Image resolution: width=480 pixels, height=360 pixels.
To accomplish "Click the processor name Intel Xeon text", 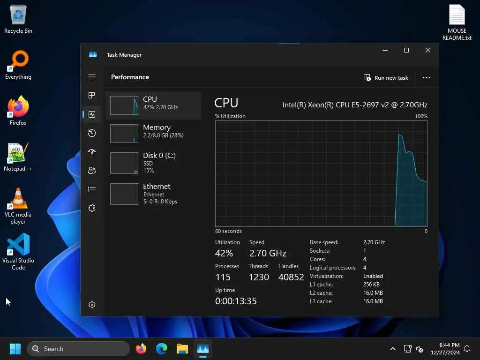I will [x=355, y=105].
